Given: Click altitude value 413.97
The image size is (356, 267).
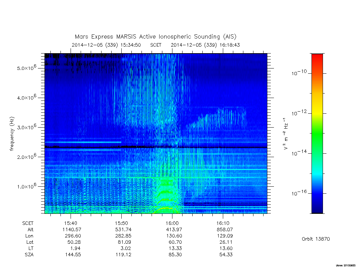Looking at the screenshot, I should pyautogui.click(x=174, y=229).
